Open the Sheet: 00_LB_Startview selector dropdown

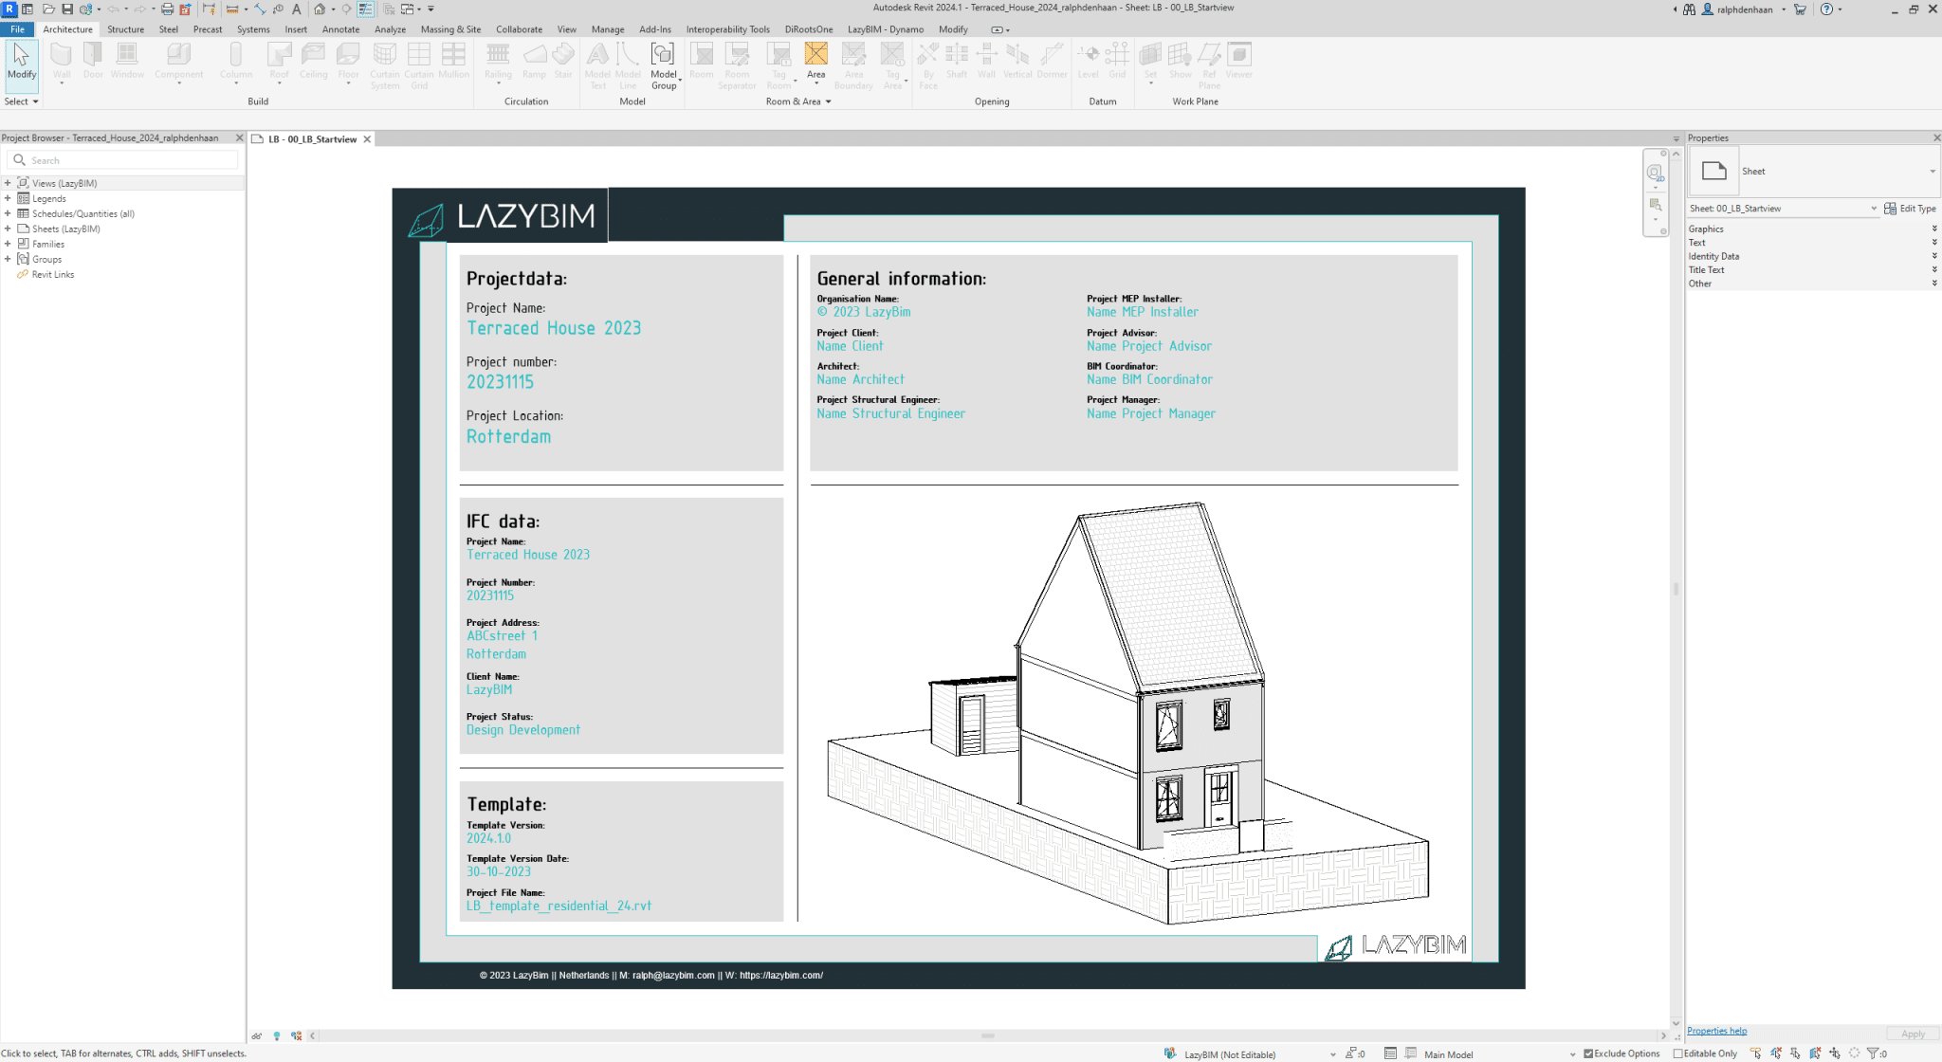(x=1873, y=209)
